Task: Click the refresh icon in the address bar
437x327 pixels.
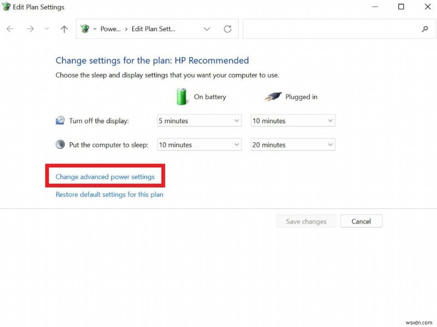Action: [x=228, y=29]
